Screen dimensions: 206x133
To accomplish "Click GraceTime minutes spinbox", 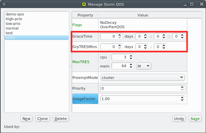I will pos(160,36).
